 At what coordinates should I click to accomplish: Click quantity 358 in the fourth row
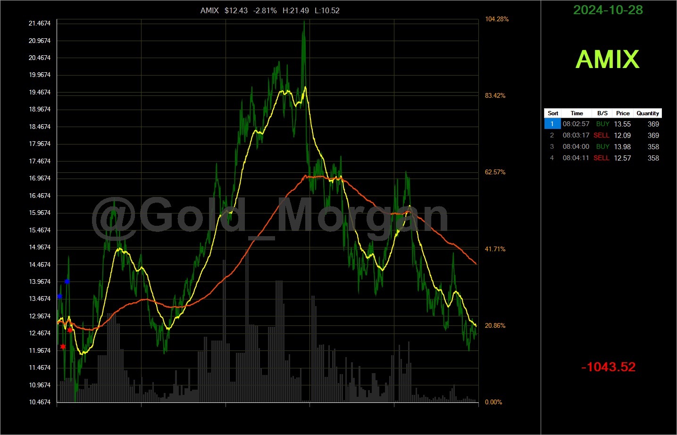click(x=653, y=158)
